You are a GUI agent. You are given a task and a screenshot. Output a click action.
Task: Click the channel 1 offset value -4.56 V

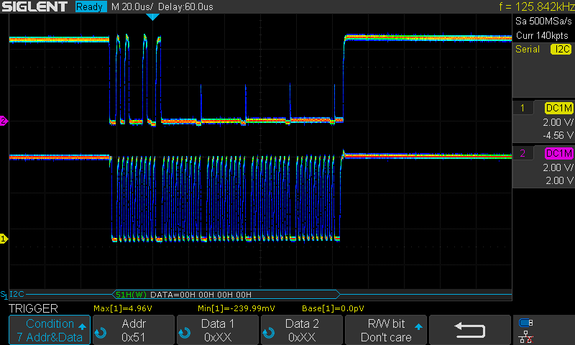coord(558,135)
